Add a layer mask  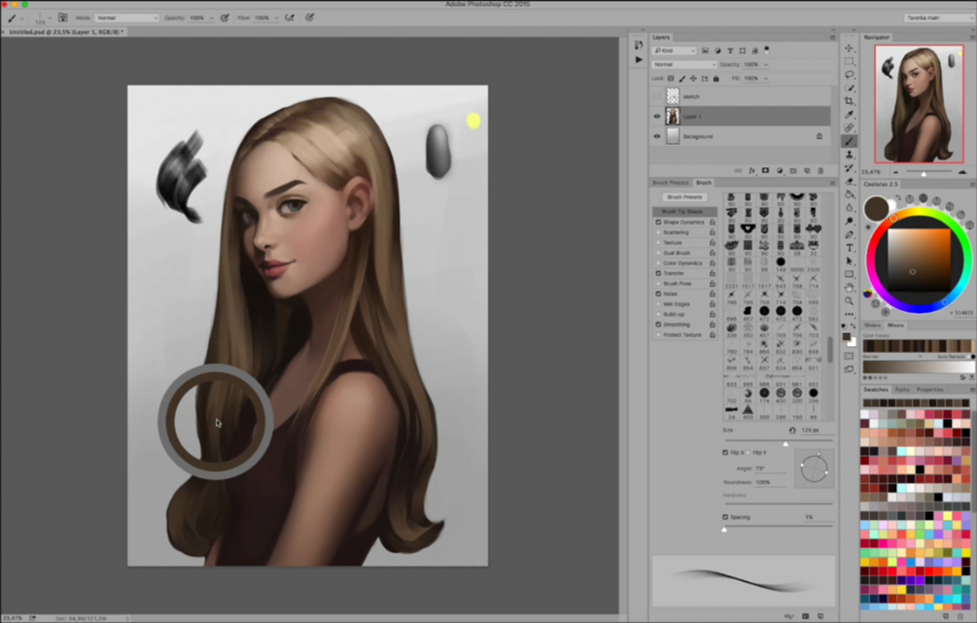pyautogui.click(x=765, y=171)
